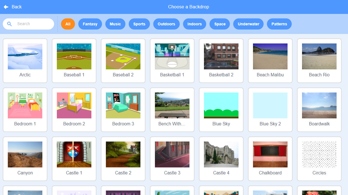Viewport: 348px width, 195px height.
Task: Switch to the Underwater category
Action: [249, 24]
